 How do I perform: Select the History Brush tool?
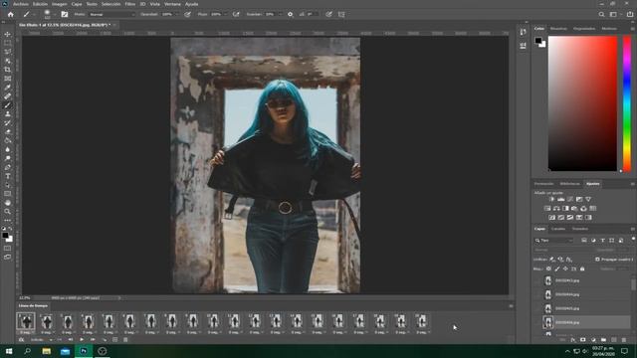point(7,123)
